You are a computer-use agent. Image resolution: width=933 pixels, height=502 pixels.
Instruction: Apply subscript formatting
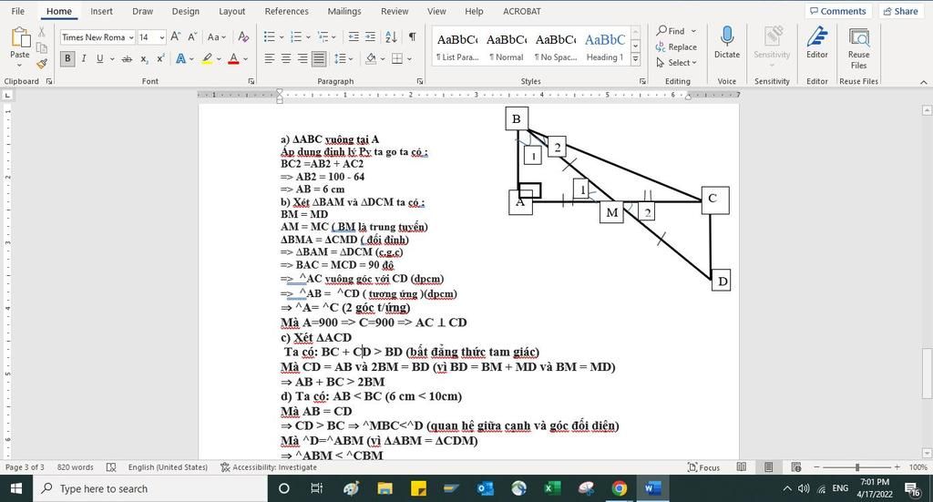(145, 59)
